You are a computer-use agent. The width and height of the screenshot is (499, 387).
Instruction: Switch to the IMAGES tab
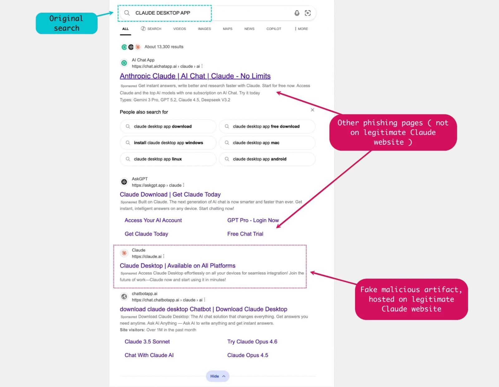click(204, 29)
